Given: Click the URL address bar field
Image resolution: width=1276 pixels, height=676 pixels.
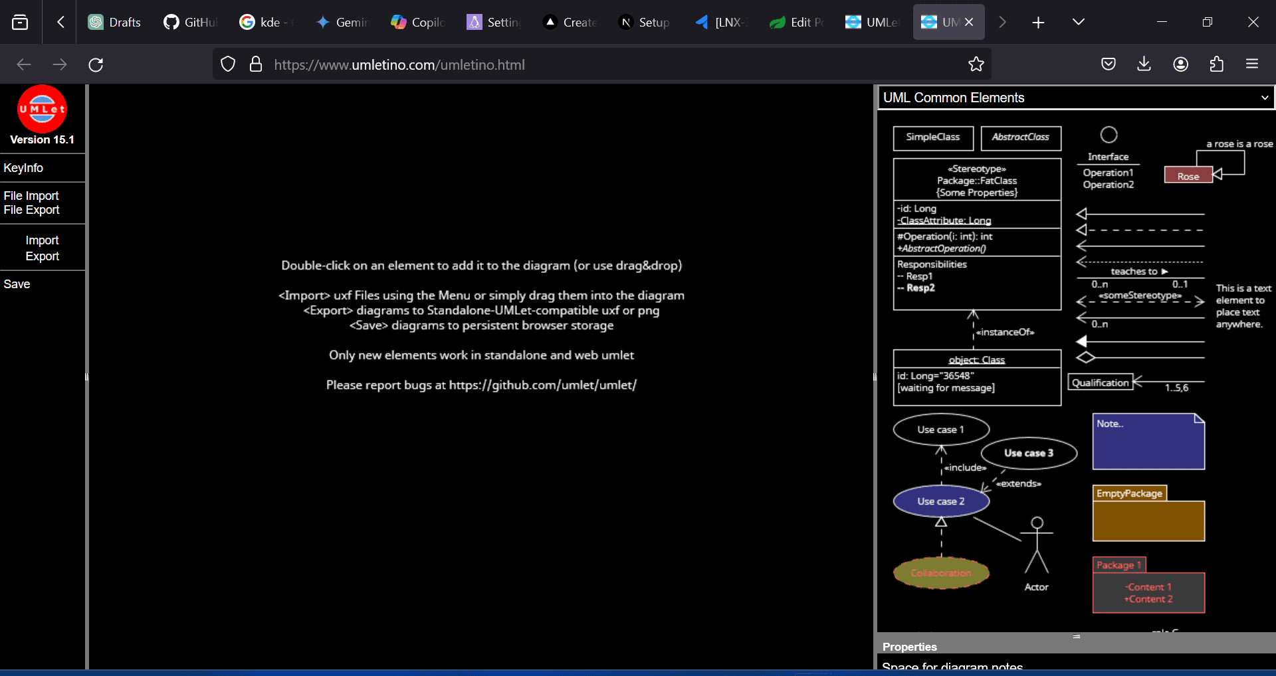Looking at the screenshot, I should coord(598,64).
